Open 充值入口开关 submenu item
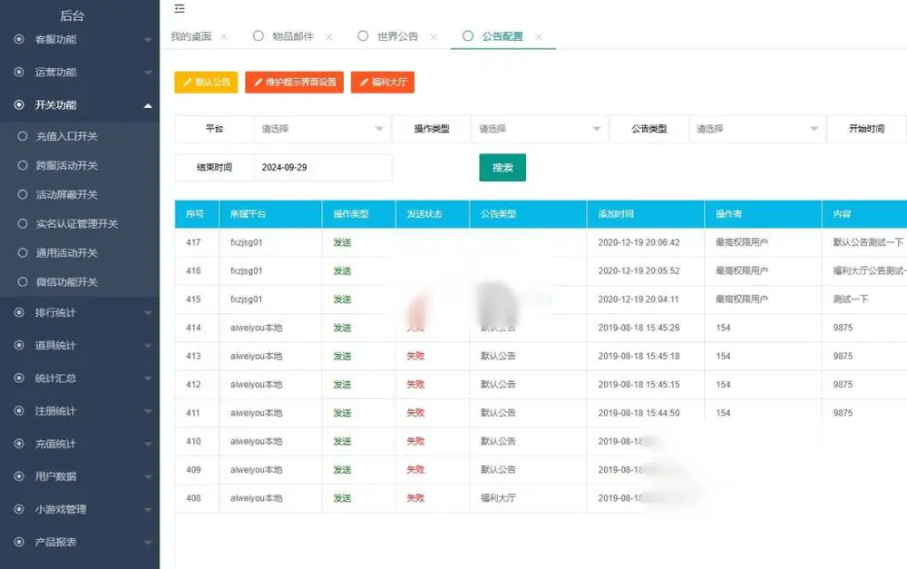Viewport: 907px width, 569px height. 80,136
